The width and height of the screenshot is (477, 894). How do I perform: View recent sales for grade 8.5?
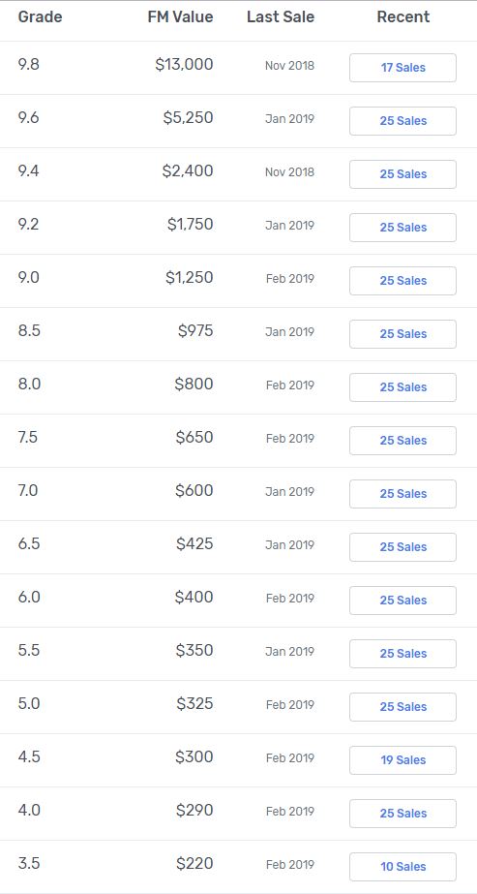[x=402, y=334]
